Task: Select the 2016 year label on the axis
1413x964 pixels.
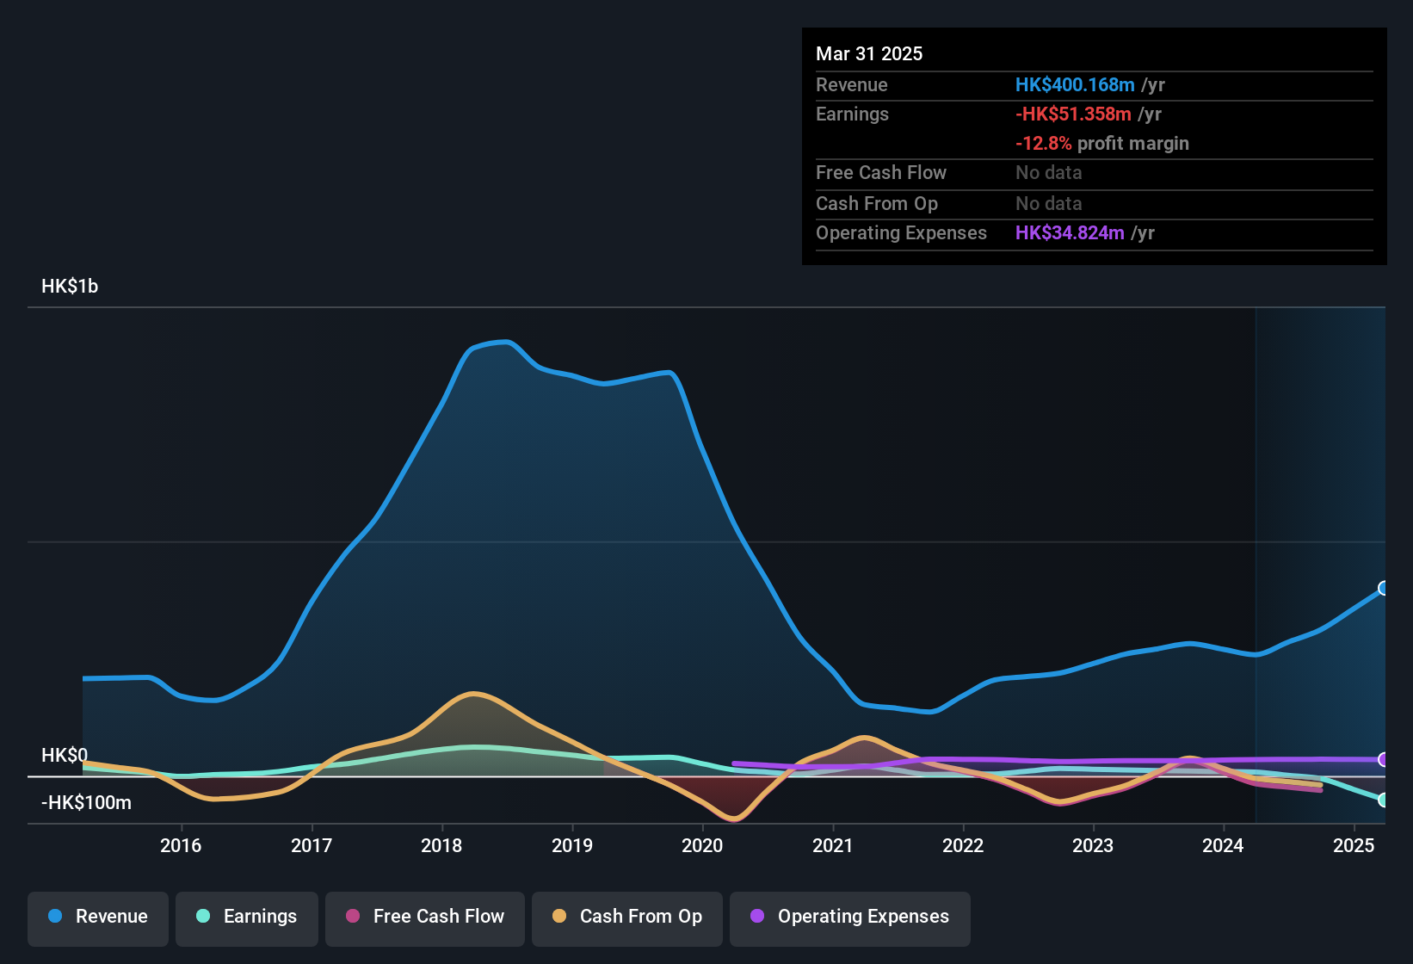Action: [x=181, y=846]
